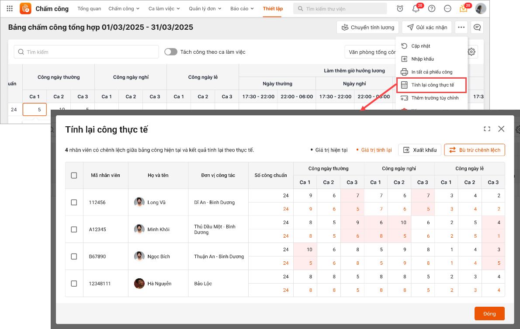This screenshot has width=520, height=329.
Task: Click unit Thủ Dầu Một - Bình Dương
Action: point(215,229)
